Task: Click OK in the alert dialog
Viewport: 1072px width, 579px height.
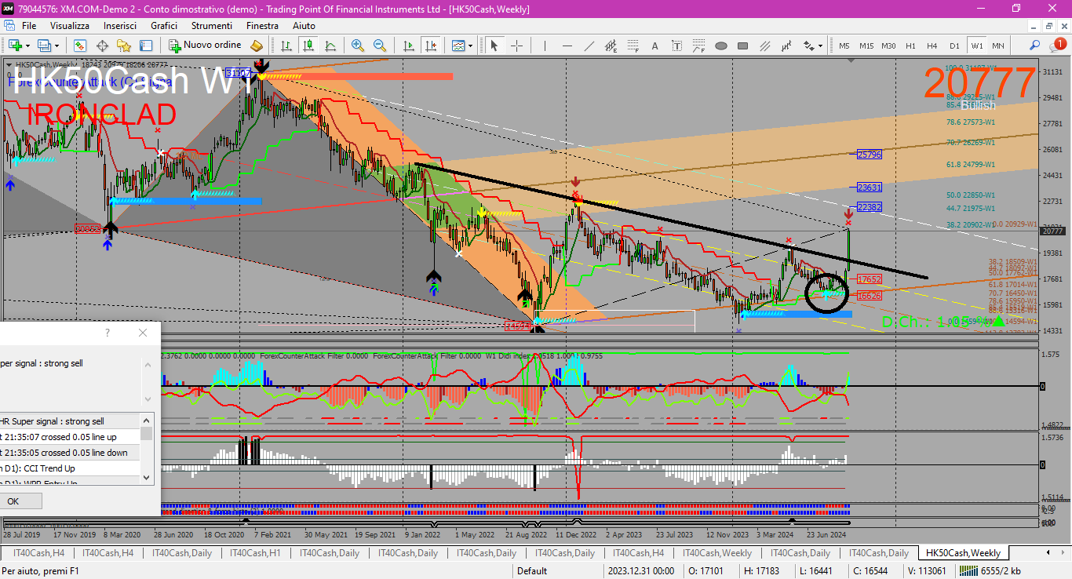Action: [x=13, y=501]
